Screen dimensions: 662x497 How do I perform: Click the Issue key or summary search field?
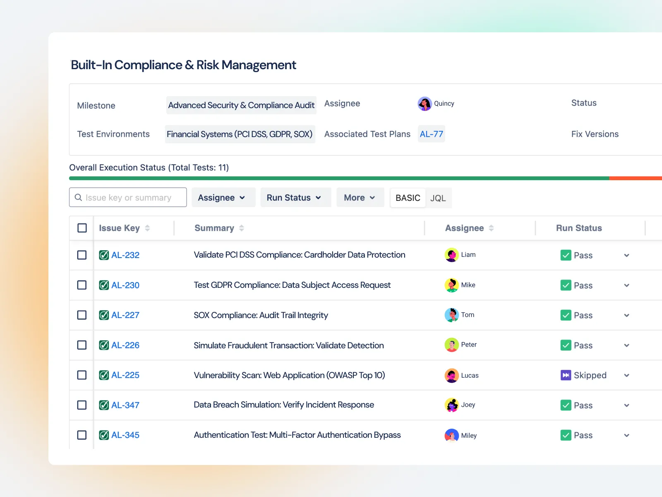pos(132,198)
